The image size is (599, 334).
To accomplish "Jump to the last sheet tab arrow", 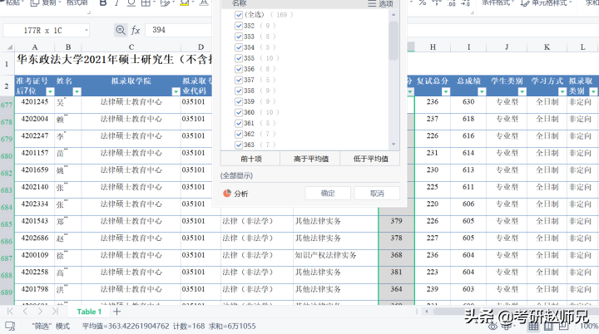I will [55, 312].
